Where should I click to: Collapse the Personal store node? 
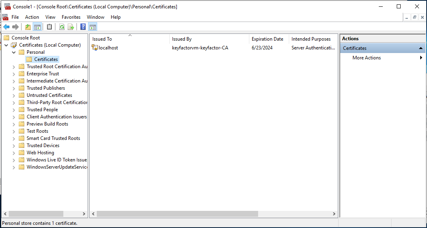coord(14,52)
